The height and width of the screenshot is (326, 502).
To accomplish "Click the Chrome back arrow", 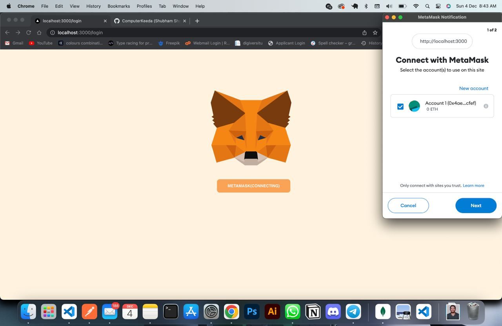I will click(x=7, y=33).
